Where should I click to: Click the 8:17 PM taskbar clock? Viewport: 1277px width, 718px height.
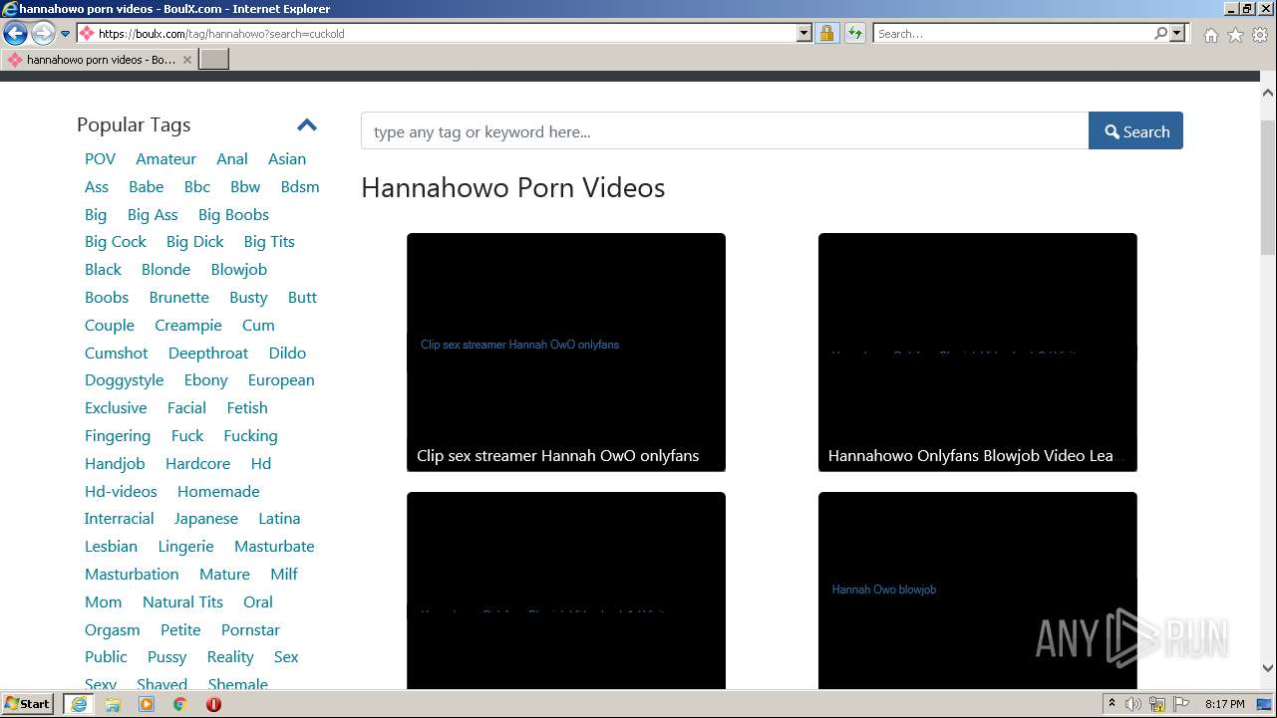[x=1224, y=704]
